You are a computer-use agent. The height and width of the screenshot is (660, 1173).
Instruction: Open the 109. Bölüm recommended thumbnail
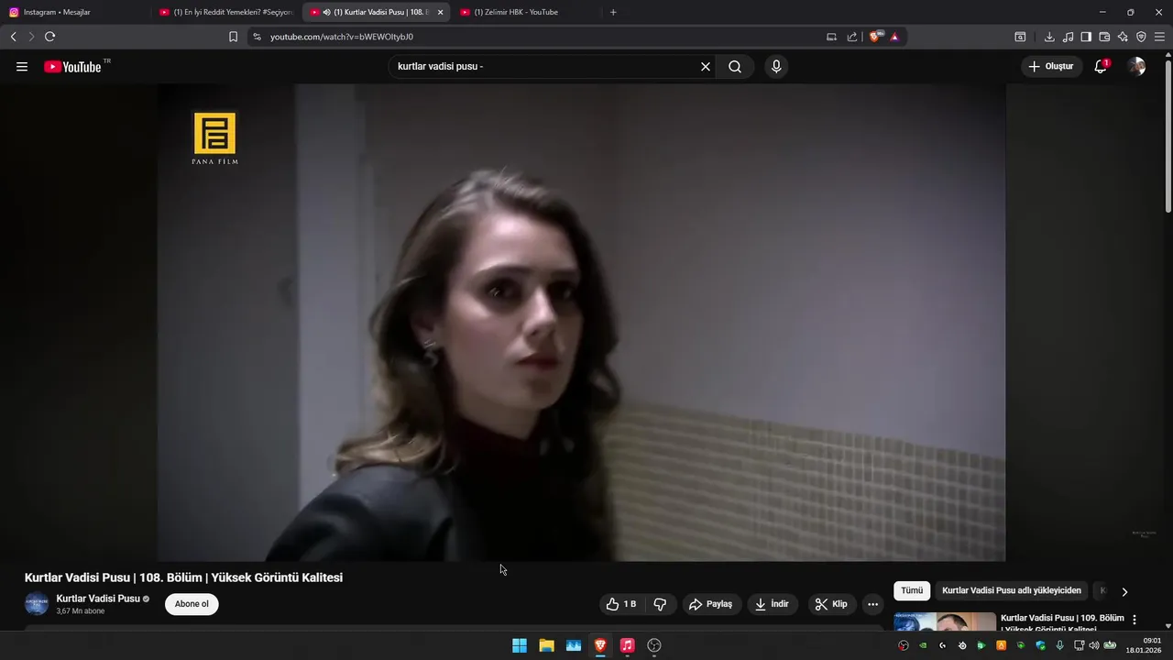pos(945,622)
